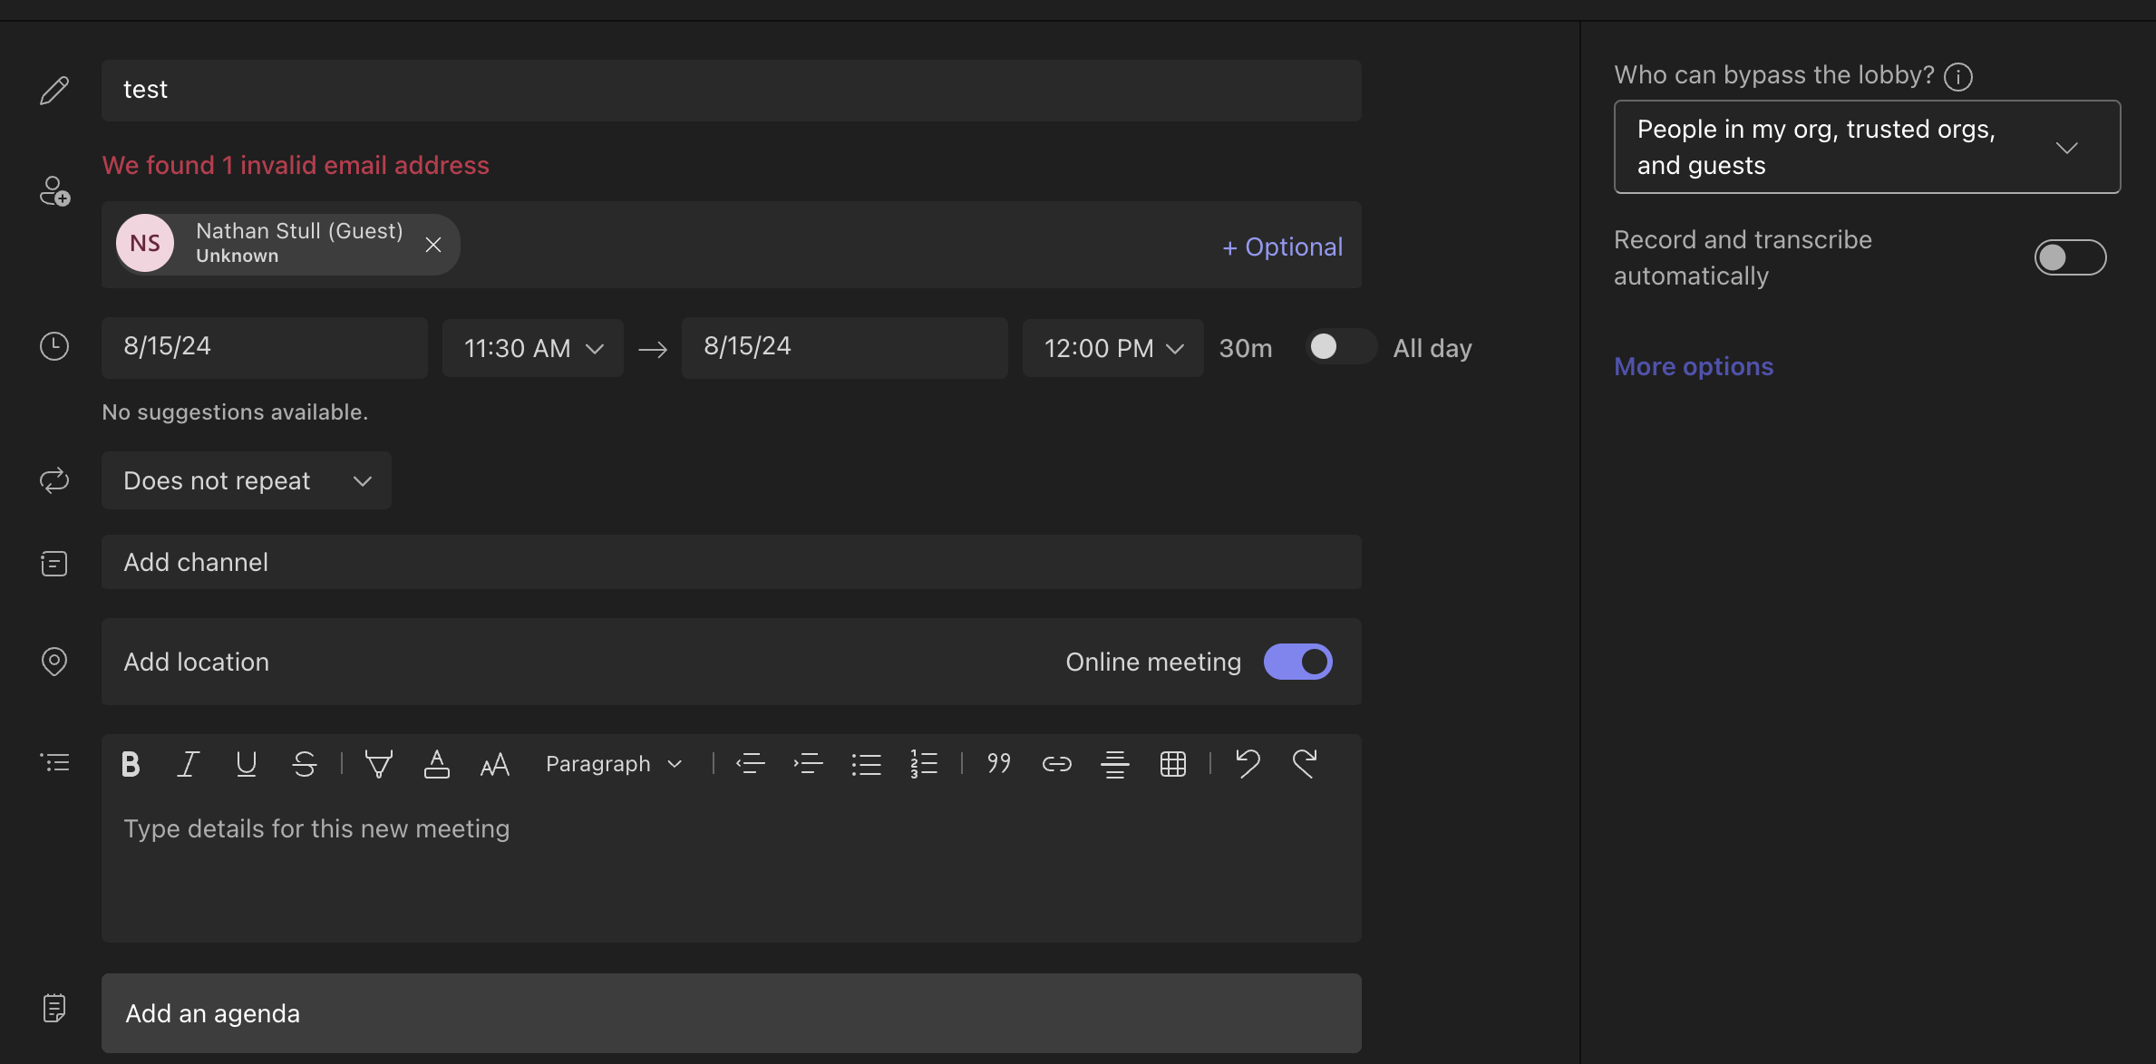Open the text highlight color tool
The width and height of the screenshot is (2156, 1064).
click(x=378, y=764)
